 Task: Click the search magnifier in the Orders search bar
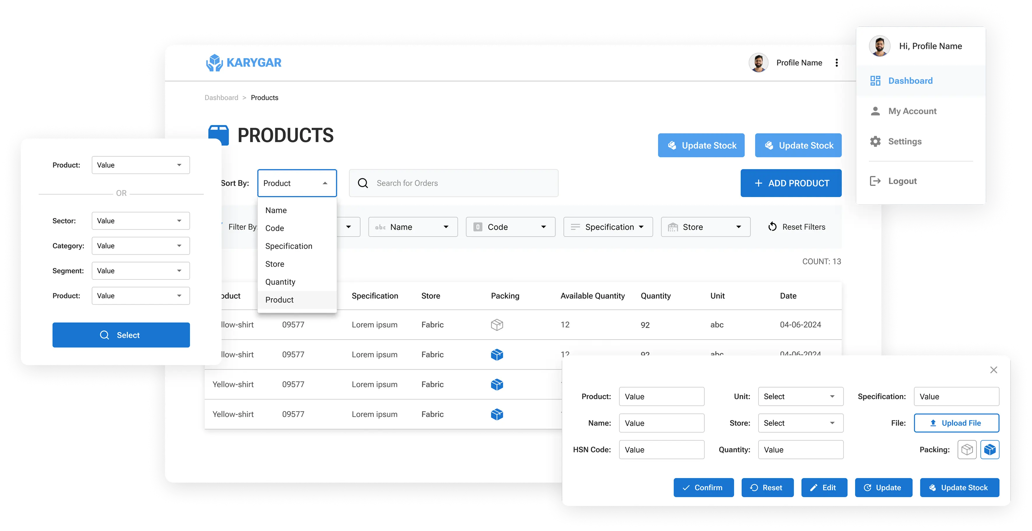363,183
